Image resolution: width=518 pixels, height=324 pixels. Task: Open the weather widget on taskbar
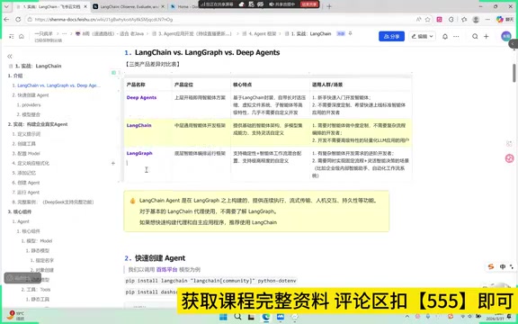coord(15,315)
